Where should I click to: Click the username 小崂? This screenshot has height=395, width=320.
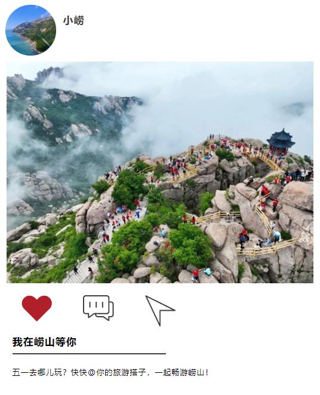tap(73, 20)
